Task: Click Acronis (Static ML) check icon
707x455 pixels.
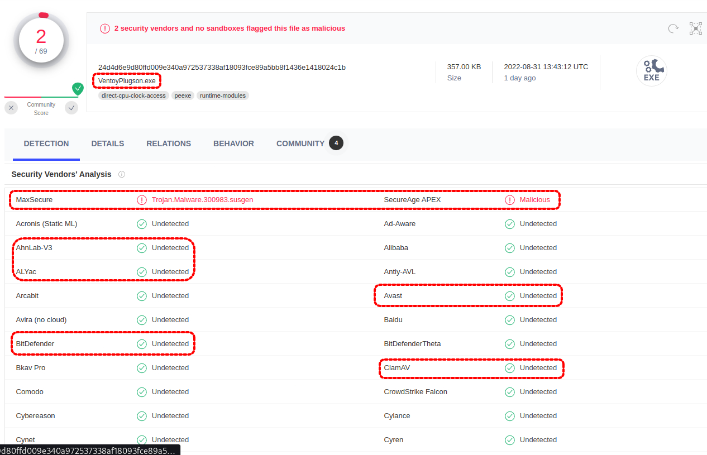Action: 142,224
